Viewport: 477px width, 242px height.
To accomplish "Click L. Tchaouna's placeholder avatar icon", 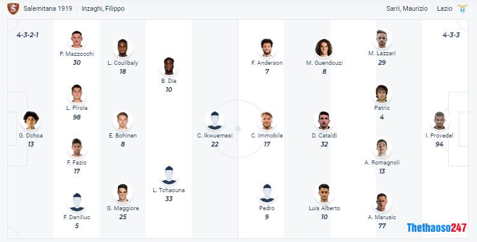I will coord(169,175).
